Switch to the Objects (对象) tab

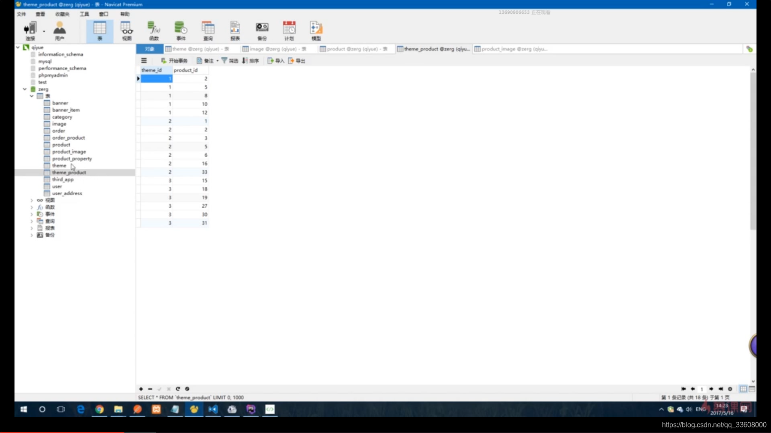149,49
